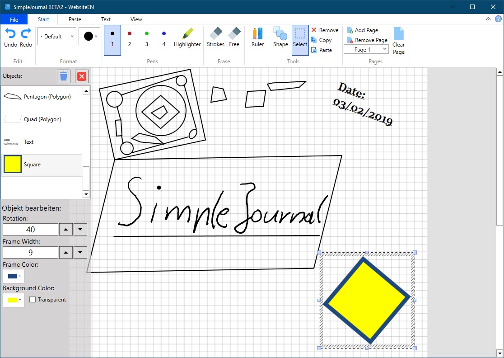504x358 pixels.
Task: Open the Default pen size dropdown
Action: coord(57,36)
